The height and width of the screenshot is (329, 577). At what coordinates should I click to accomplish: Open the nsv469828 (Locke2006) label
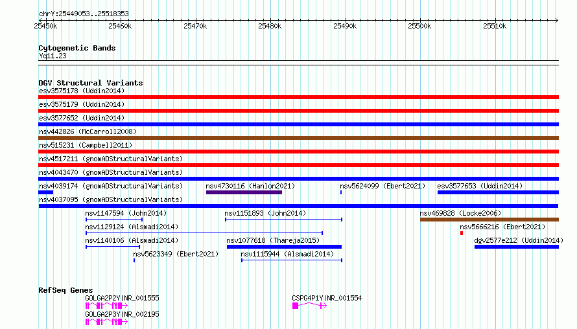(460, 213)
